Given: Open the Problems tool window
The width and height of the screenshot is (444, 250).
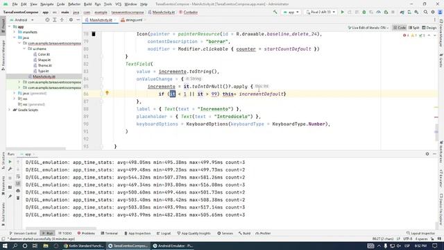Looking at the screenshot, I should 86,233.
